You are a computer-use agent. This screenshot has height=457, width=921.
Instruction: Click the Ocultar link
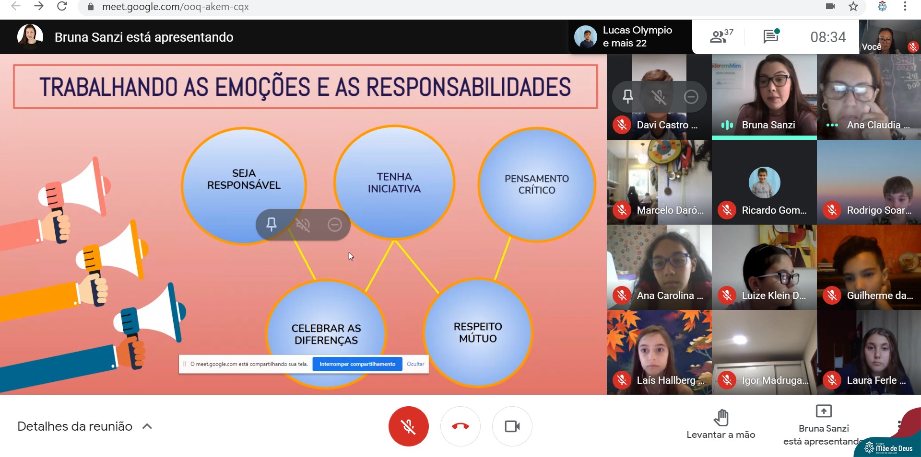point(415,364)
